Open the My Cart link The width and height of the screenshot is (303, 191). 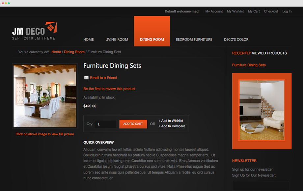[254, 12]
